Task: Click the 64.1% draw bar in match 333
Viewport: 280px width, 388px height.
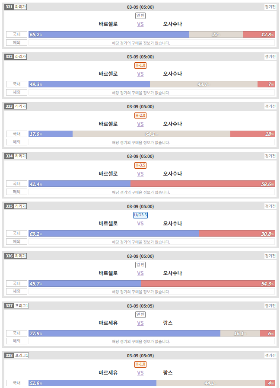Action: point(151,134)
